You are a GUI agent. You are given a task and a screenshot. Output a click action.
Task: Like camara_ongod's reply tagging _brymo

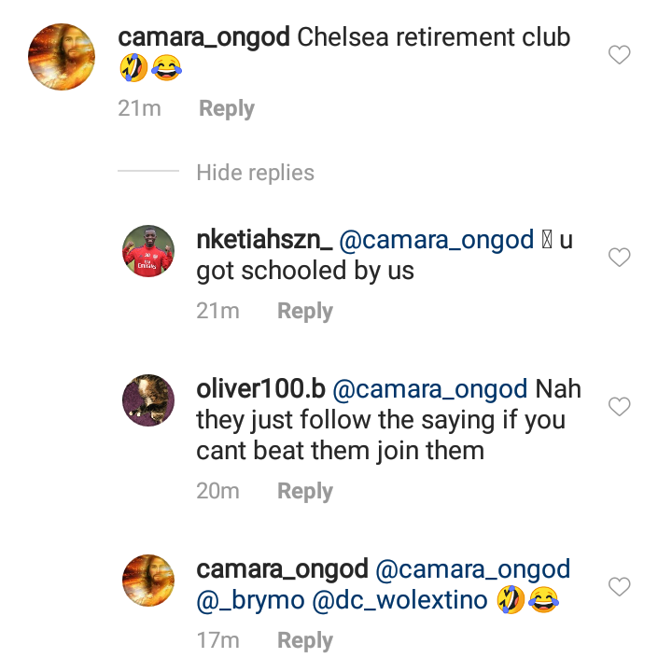(x=619, y=586)
